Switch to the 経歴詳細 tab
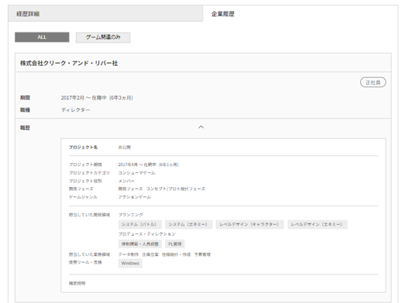Viewport: 402px width, 303px height. (105, 14)
